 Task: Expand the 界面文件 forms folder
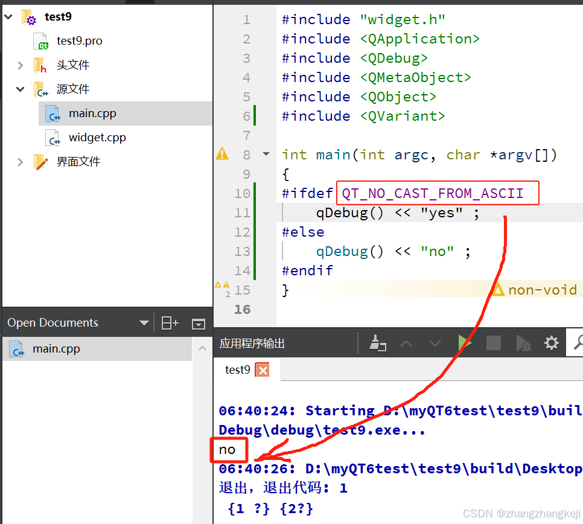coord(21,162)
